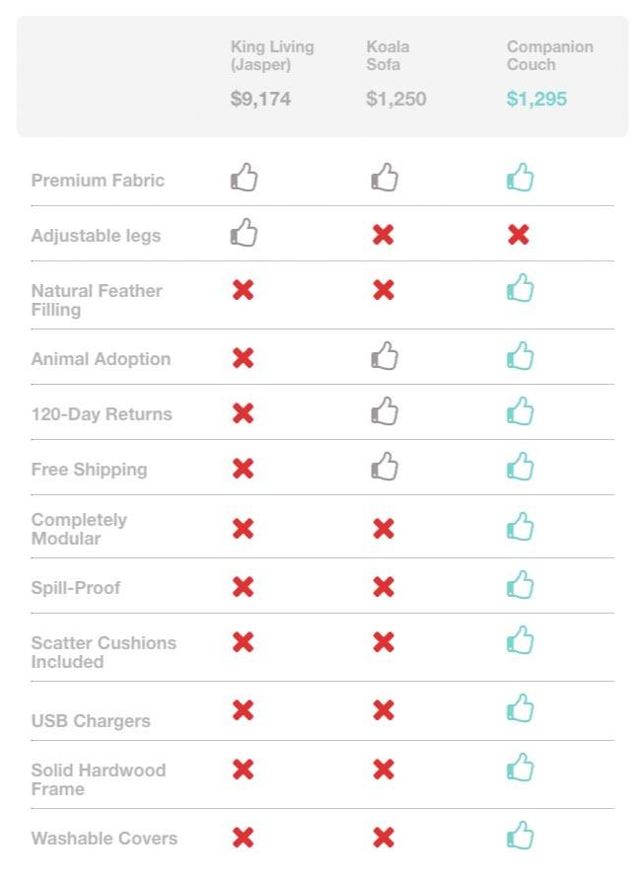The image size is (643, 881).
Task: Click King Living thumbs-up for Premium Fabric
Action: pyautogui.click(x=245, y=178)
